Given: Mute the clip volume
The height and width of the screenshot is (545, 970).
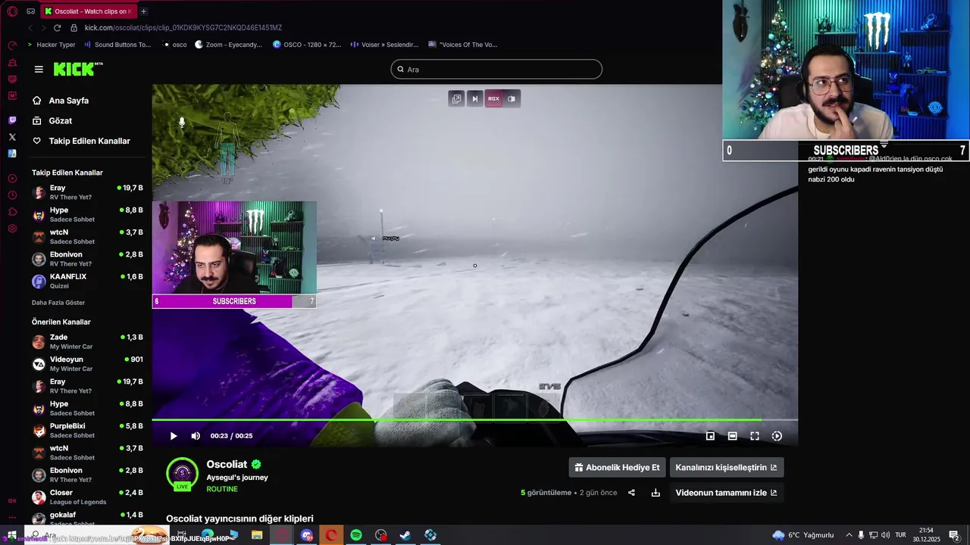Looking at the screenshot, I should (x=196, y=436).
